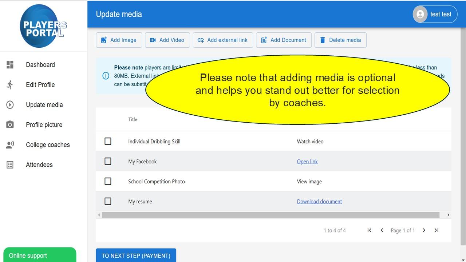Open Edit Profile in sidebar
This screenshot has height=262, width=466.
pyautogui.click(x=43, y=85)
